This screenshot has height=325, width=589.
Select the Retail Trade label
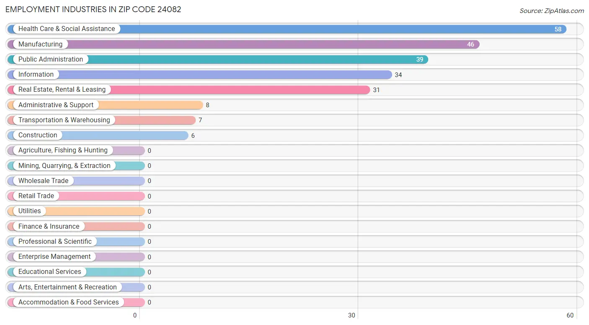36,196
